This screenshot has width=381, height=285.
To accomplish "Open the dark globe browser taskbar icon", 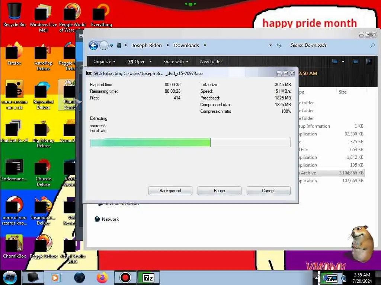I will click(x=79, y=278).
